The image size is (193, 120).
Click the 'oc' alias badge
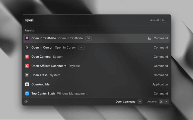pos(81,47)
